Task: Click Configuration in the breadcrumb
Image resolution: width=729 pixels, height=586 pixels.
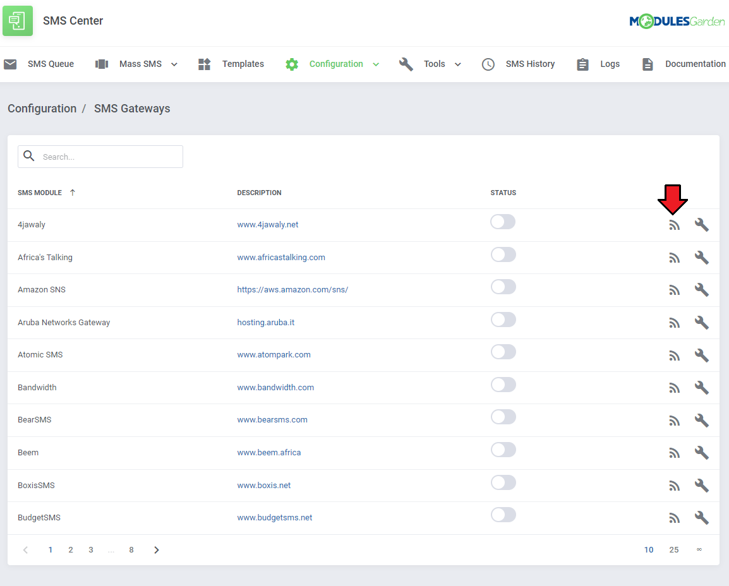Action: 42,108
